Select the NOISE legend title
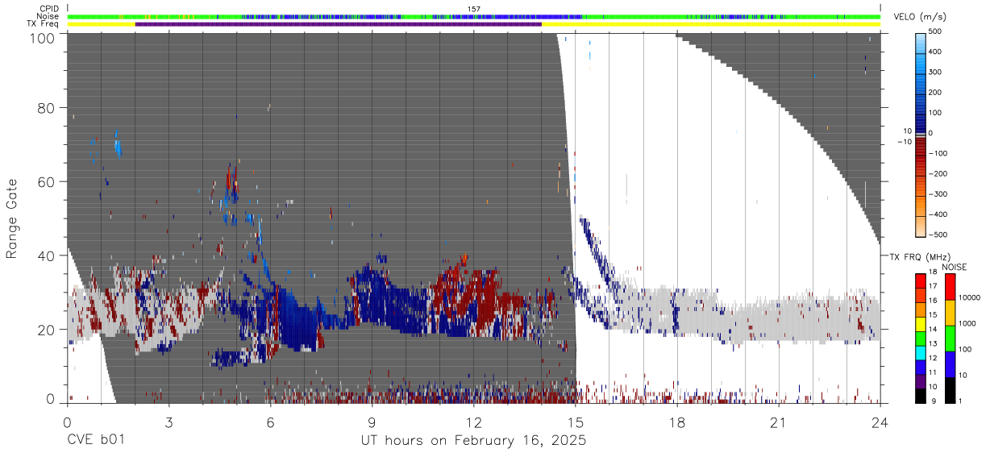990x457 pixels. pyautogui.click(x=956, y=267)
